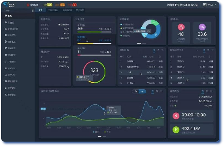Viewport: 224px width, 146px height.
Task: Click the yellow progress bar under 87
Action: pyautogui.click(x=94, y=44)
